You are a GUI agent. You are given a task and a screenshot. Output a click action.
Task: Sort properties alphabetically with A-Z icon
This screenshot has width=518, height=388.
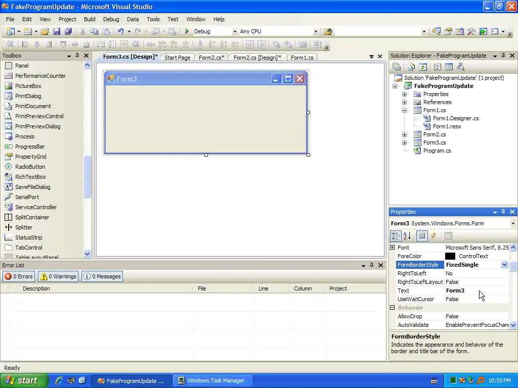pyautogui.click(x=407, y=235)
